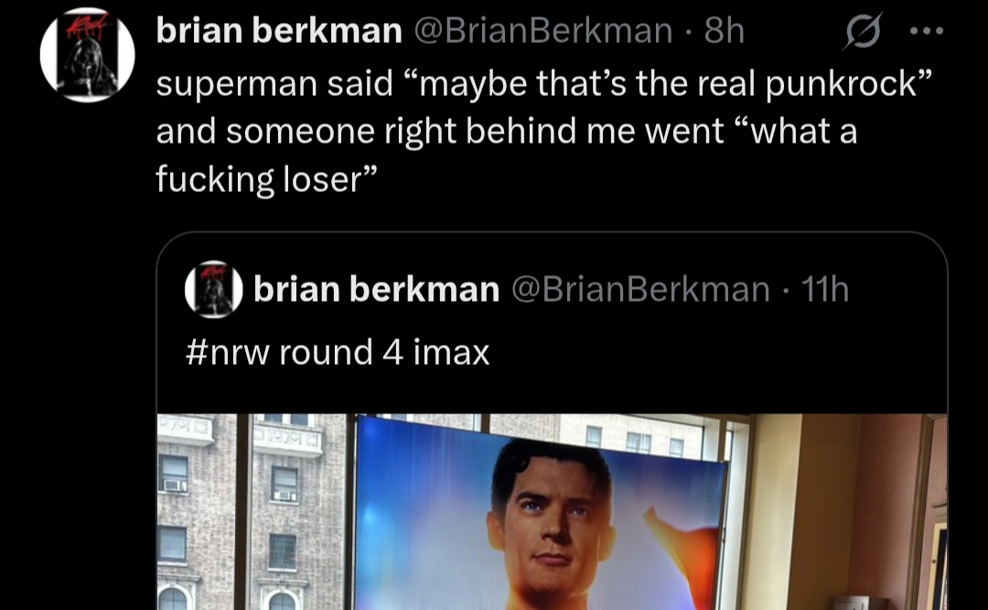Click the last tweet line ending in 'loser'
The height and width of the screenshot is (610, 988).
click(266, 179)
